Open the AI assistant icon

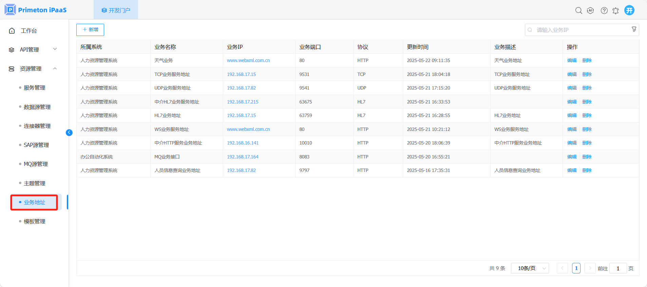pos(590,11)
